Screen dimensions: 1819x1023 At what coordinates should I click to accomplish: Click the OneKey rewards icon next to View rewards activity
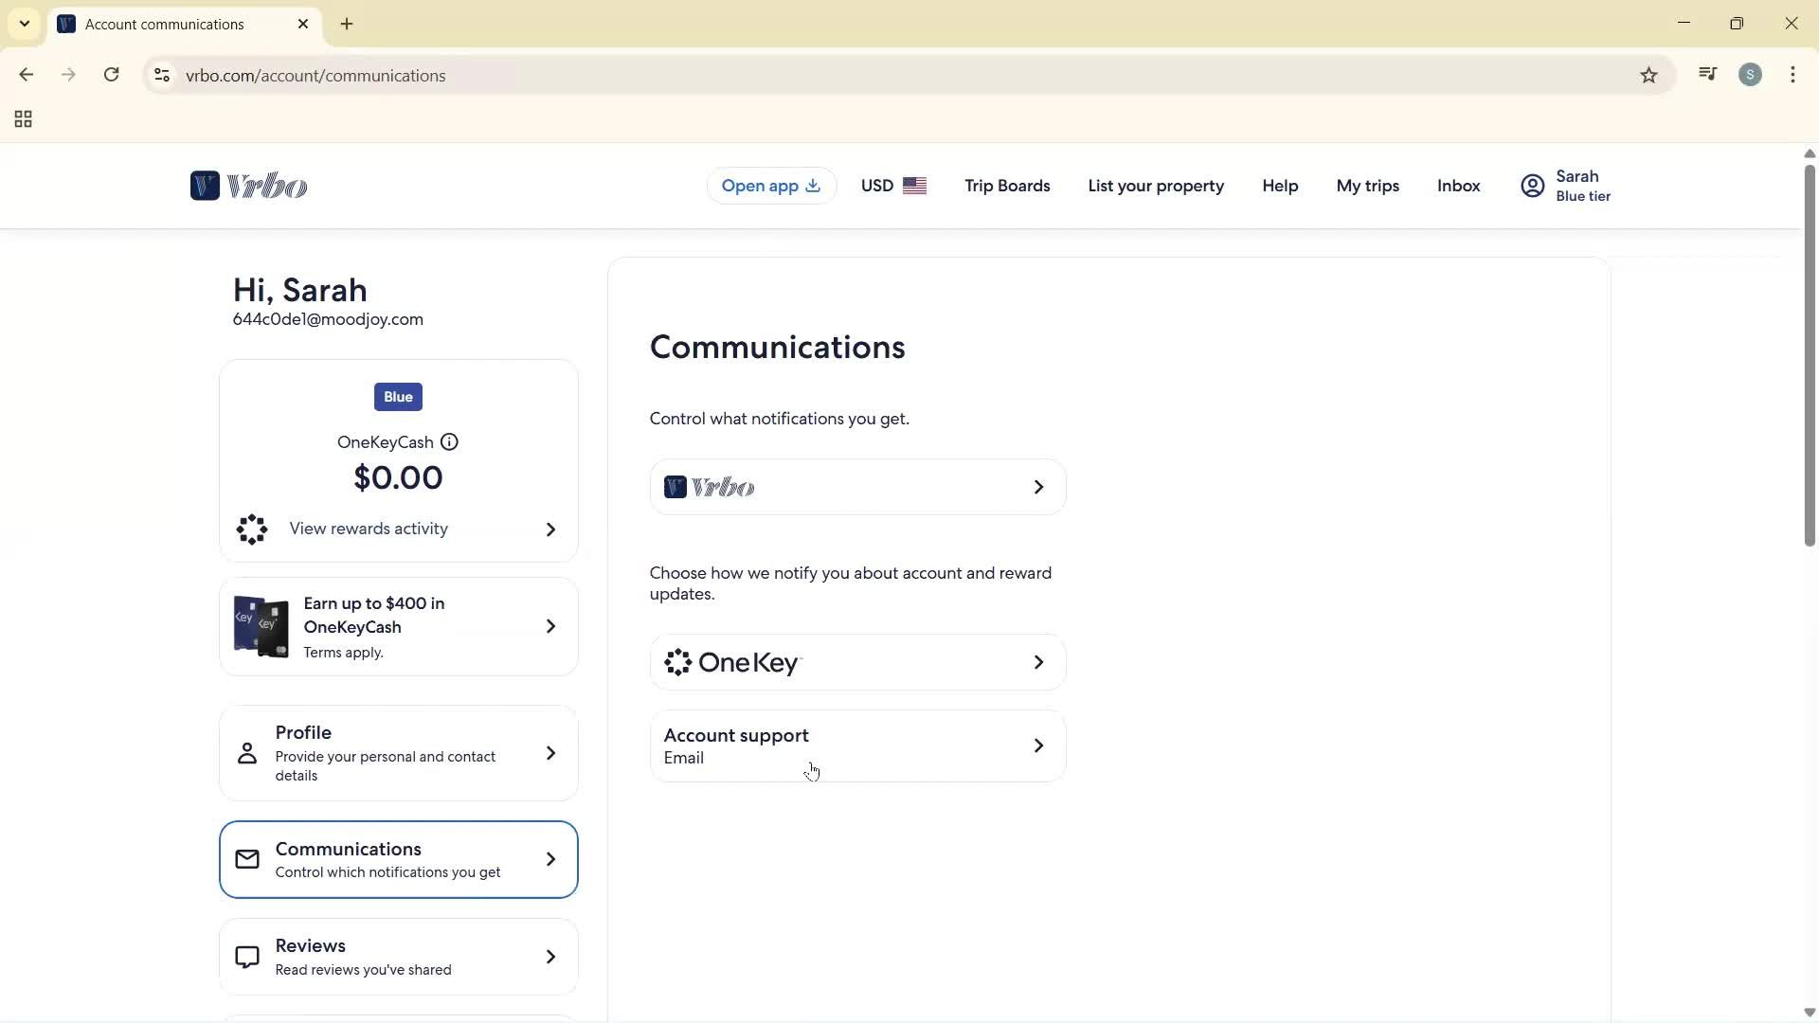coord(251,529)
